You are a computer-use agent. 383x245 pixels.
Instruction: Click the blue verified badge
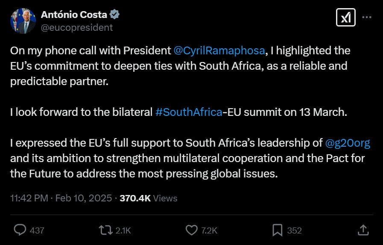[x=114, y=15]
